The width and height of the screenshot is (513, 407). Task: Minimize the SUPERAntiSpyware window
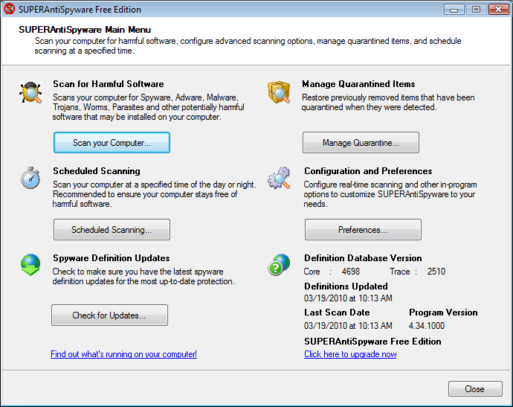pos(456,10)
